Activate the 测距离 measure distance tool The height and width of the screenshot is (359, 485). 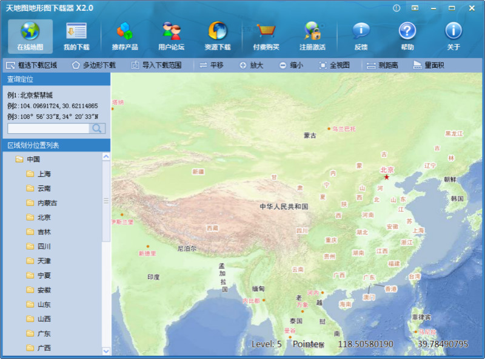point(383,65)
